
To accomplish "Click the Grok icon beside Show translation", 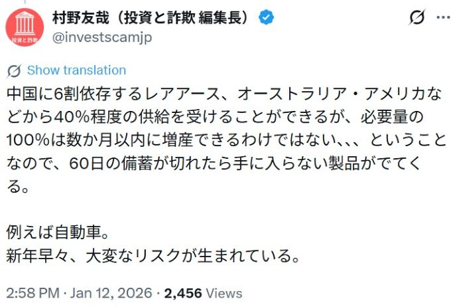I will pos(14,70).
